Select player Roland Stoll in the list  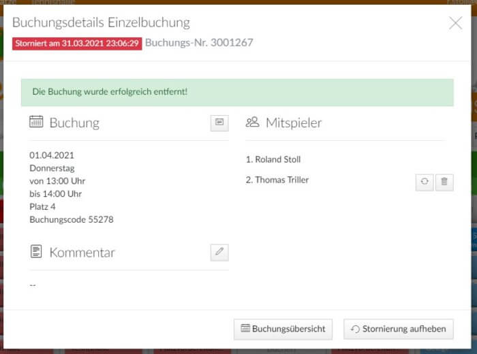click(273, 159)
